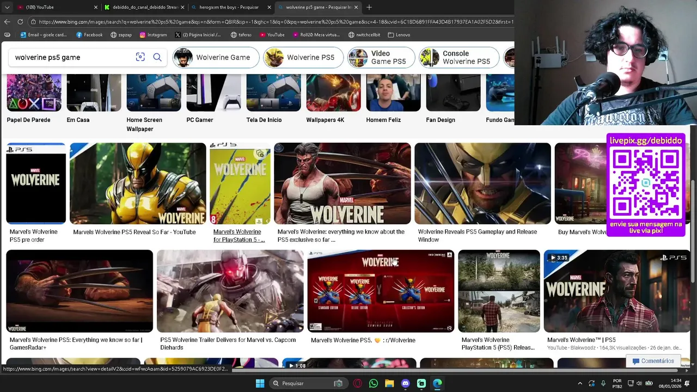
Task: Open Microsoft Edge from taskbar
Action: click(x=437, y=383)
